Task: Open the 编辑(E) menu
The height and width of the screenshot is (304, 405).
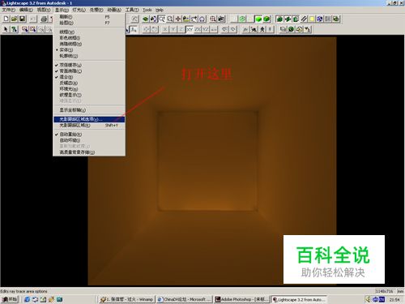Action: pyautogui.click(x=26, y=10)
